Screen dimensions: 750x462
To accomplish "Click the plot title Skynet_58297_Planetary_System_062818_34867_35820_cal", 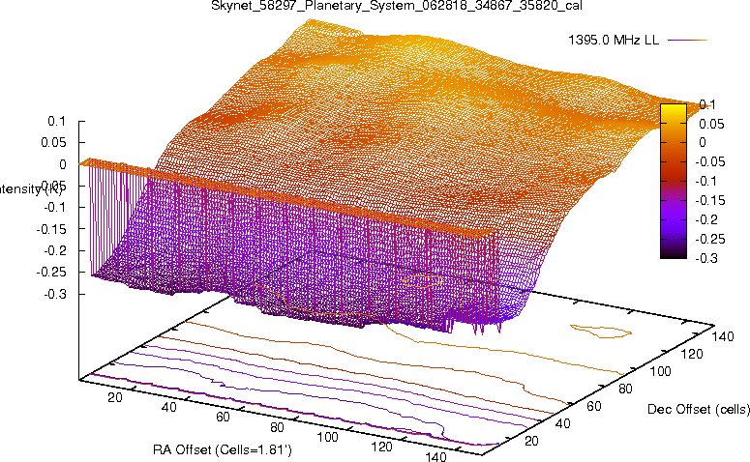I will click(x=397, y=6).
